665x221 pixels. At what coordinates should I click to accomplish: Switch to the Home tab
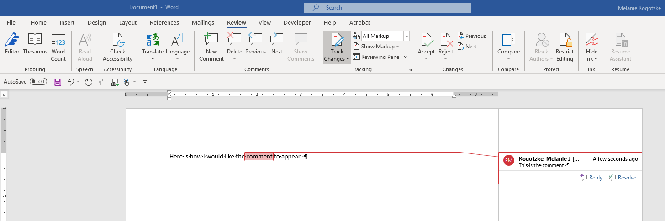(38, 22)
